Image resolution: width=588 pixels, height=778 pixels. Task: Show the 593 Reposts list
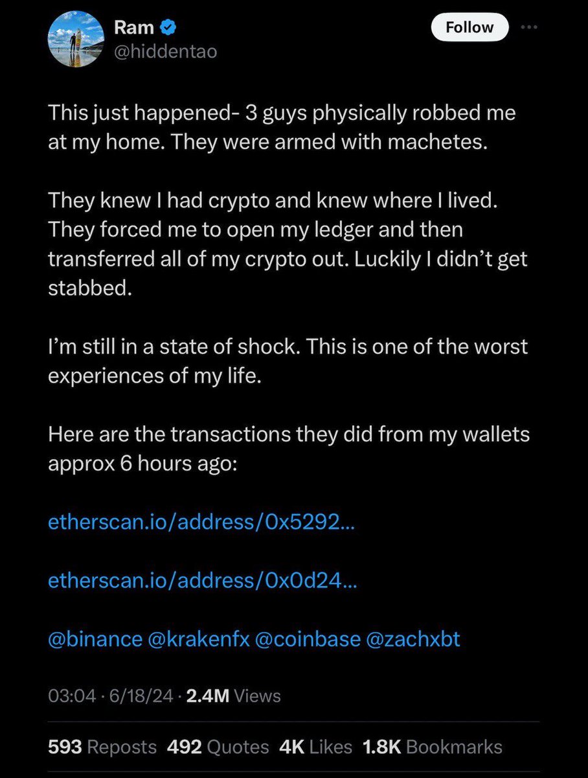[102, 746]
